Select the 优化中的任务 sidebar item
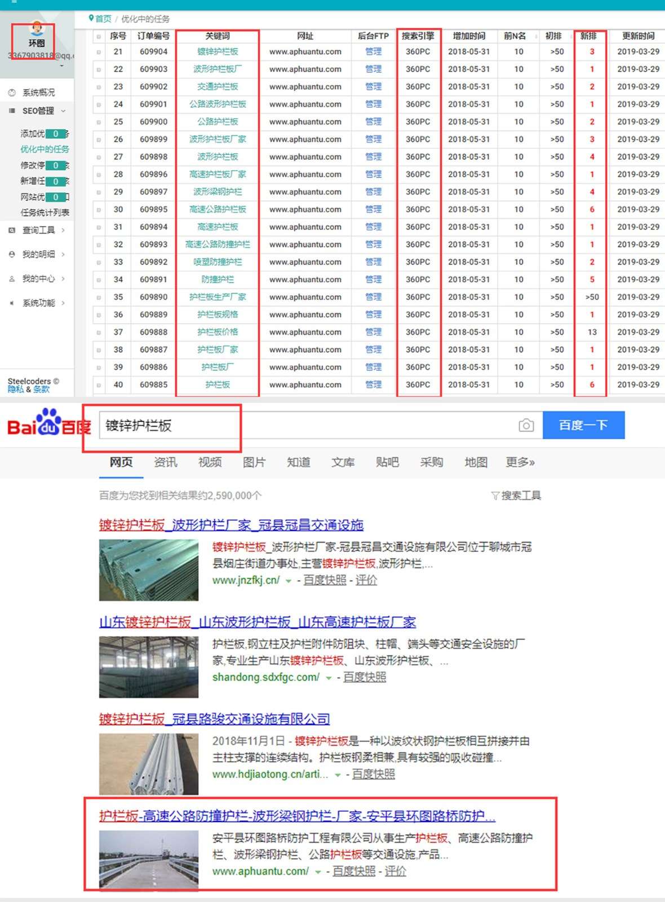This screenshot has width=665, height=902. click(45, 149)
